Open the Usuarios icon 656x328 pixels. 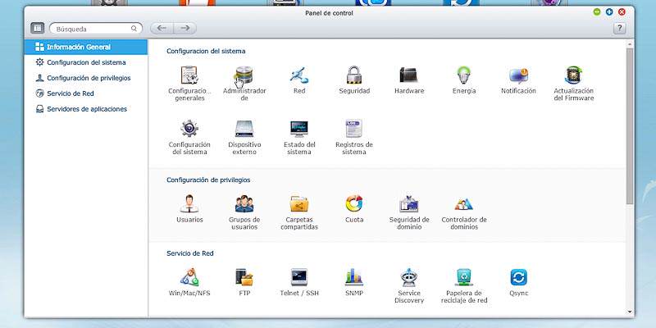point(189,203)
